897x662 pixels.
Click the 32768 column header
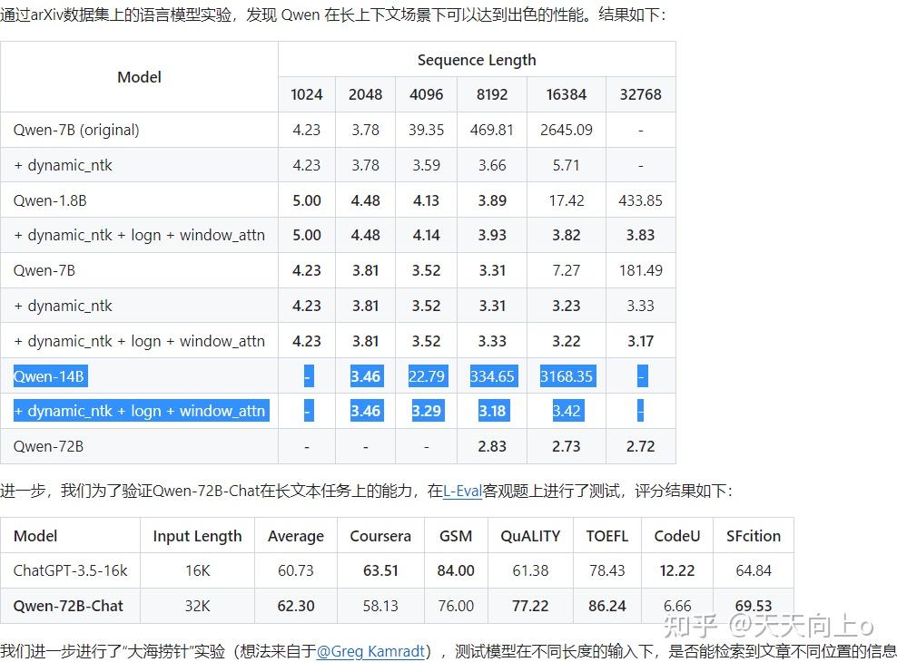pyautogui.click(x=640, y=94)
